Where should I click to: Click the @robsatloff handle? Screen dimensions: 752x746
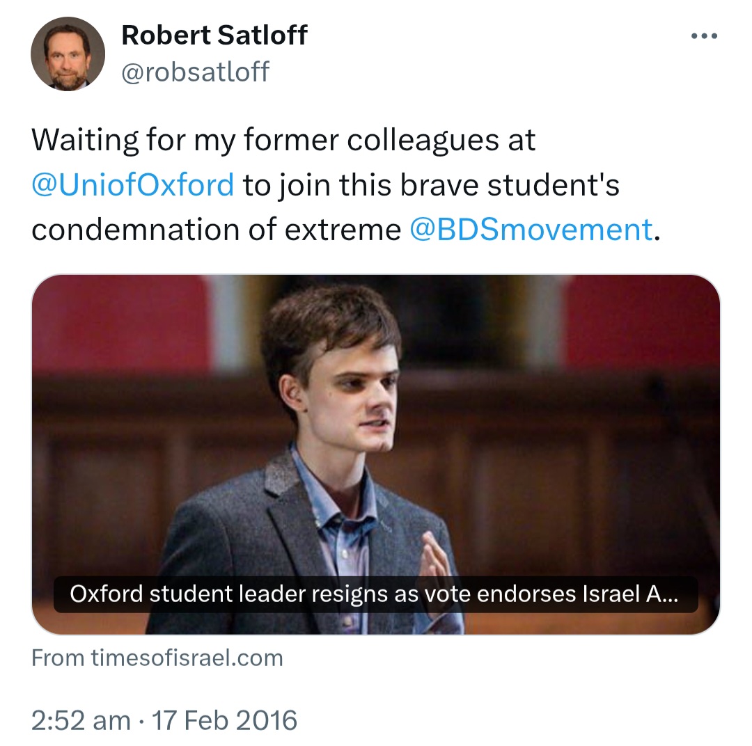click(196, 72)
